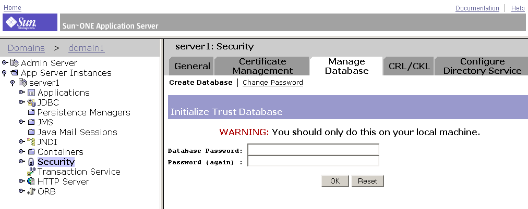Image resolution: width=528 pixels, height=209 pixels.
Task: Click the Security padlock icon
Action: 31,162
